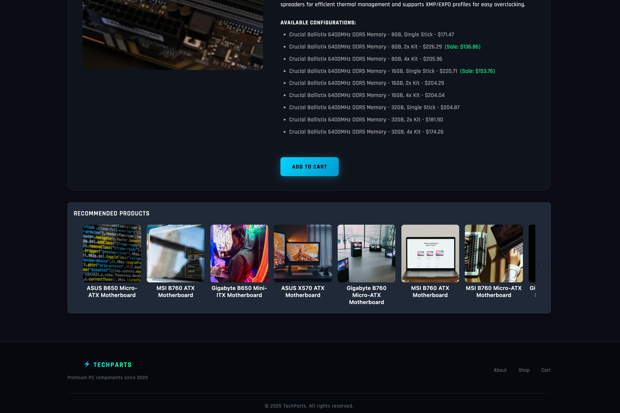Click the TechParts lightning bolt logo icon
Screen dimensions: 620x413
click(x=87, y=364)
